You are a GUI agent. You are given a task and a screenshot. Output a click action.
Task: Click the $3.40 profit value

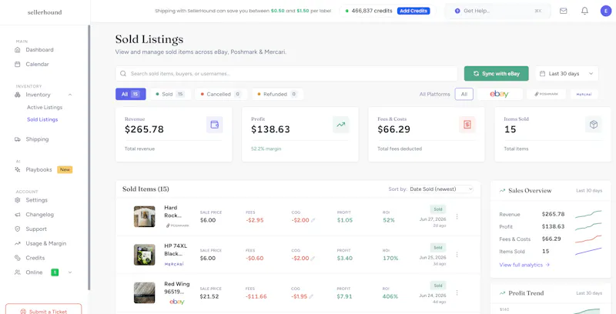(x=344, y=259)
